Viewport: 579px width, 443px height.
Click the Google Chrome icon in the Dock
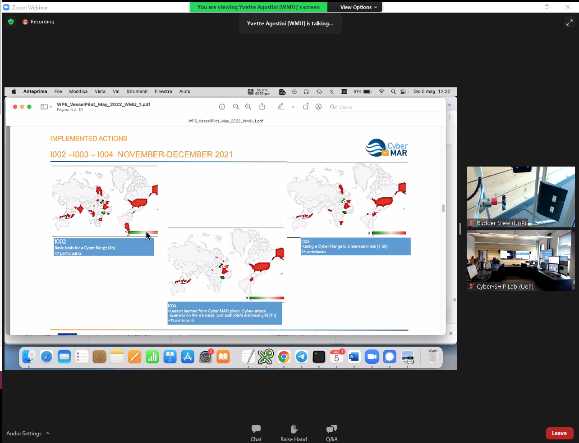coord(284,357)
